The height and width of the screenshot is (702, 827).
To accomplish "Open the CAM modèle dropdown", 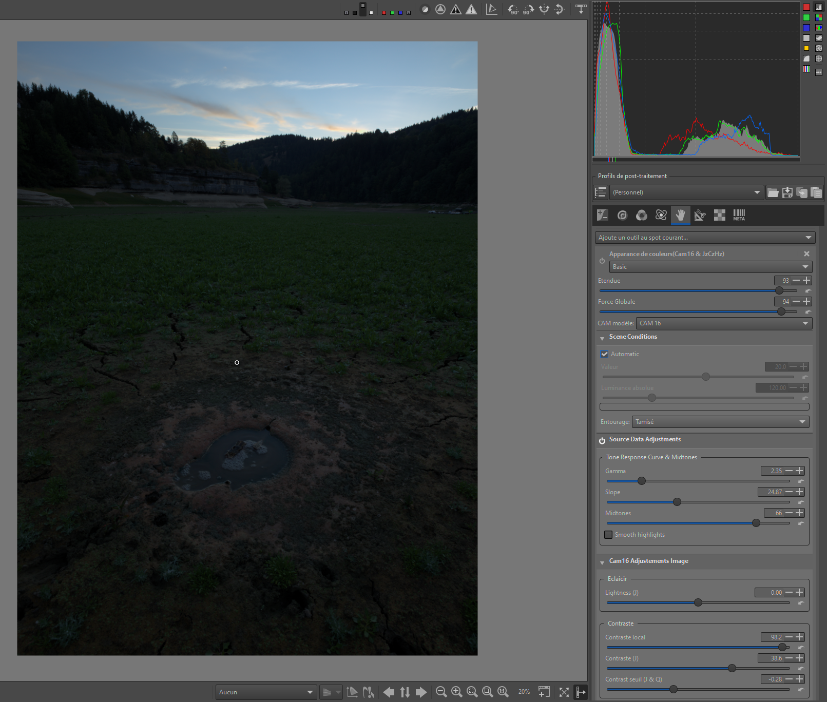I will (x=724, y=323).
